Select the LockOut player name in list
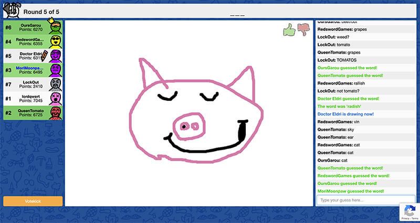 pos(31,82)
